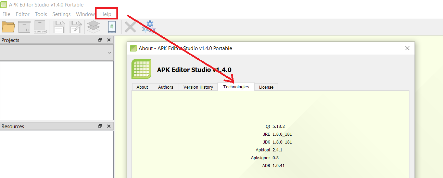Click the JDK 1.8.0_181 version value
The image size is (443, 178).
point(282,142)
